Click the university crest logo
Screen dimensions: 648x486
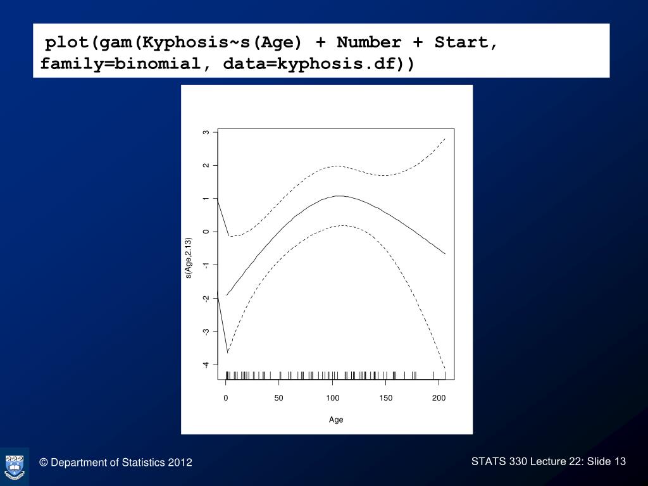pyautogui.click(x=15, y=466)
